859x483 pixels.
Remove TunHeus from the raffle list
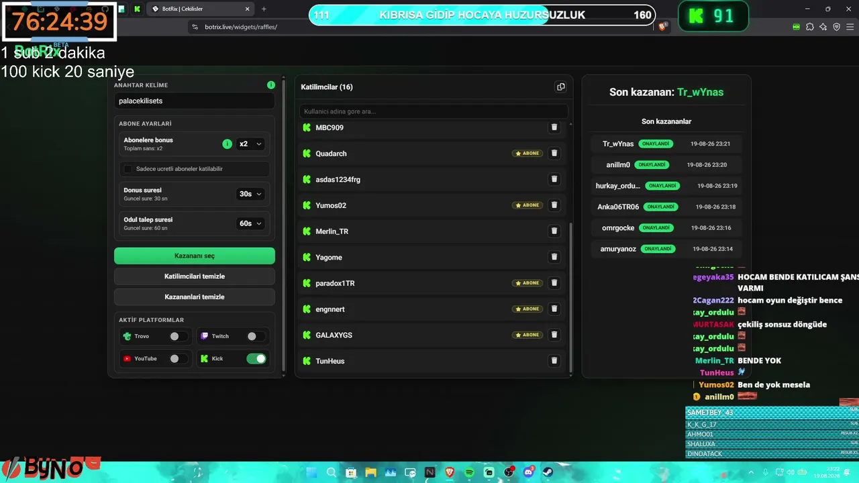coord(554,361)
